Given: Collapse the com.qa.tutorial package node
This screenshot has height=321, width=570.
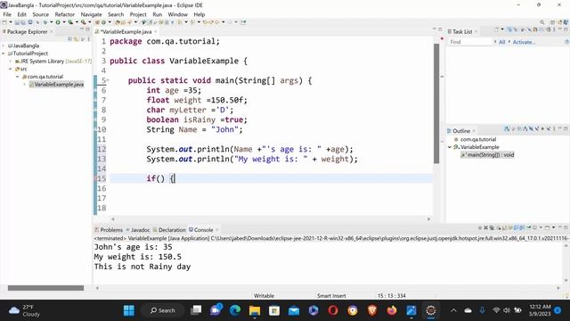Looking at the screenshot, I should 18,77.
